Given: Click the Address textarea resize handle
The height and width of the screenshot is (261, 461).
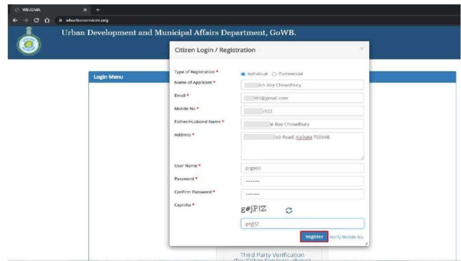Looking at the screenshot, I should [x=362, y=158].
